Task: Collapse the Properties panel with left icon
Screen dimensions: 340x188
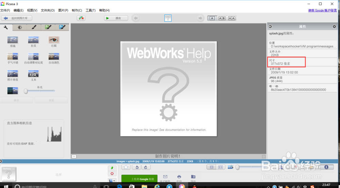Action: (x=270, y=26)
